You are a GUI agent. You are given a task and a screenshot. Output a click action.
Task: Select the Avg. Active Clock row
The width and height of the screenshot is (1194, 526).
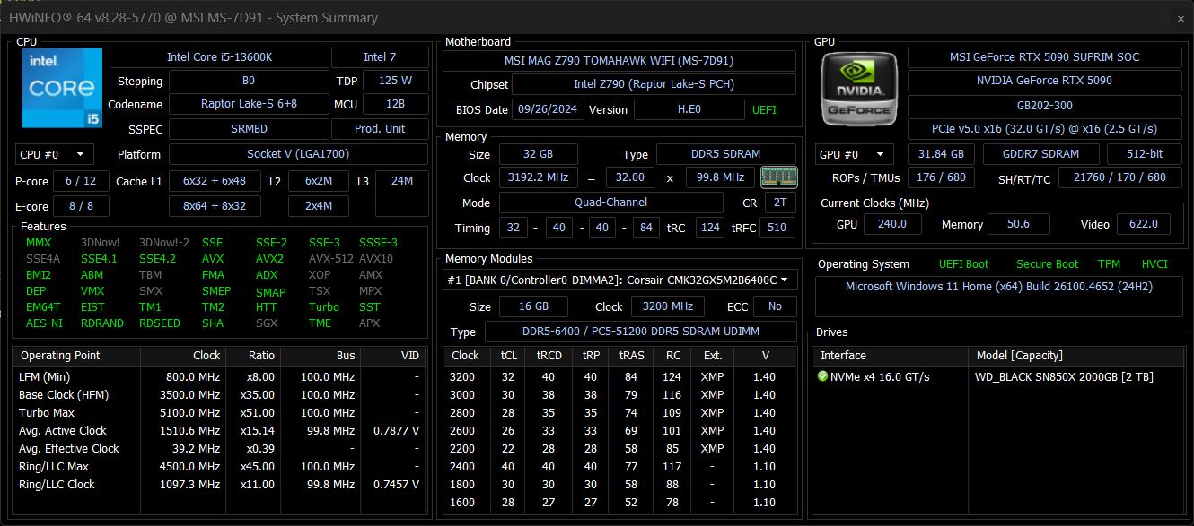pyautogui.click(x=220, y=431)
